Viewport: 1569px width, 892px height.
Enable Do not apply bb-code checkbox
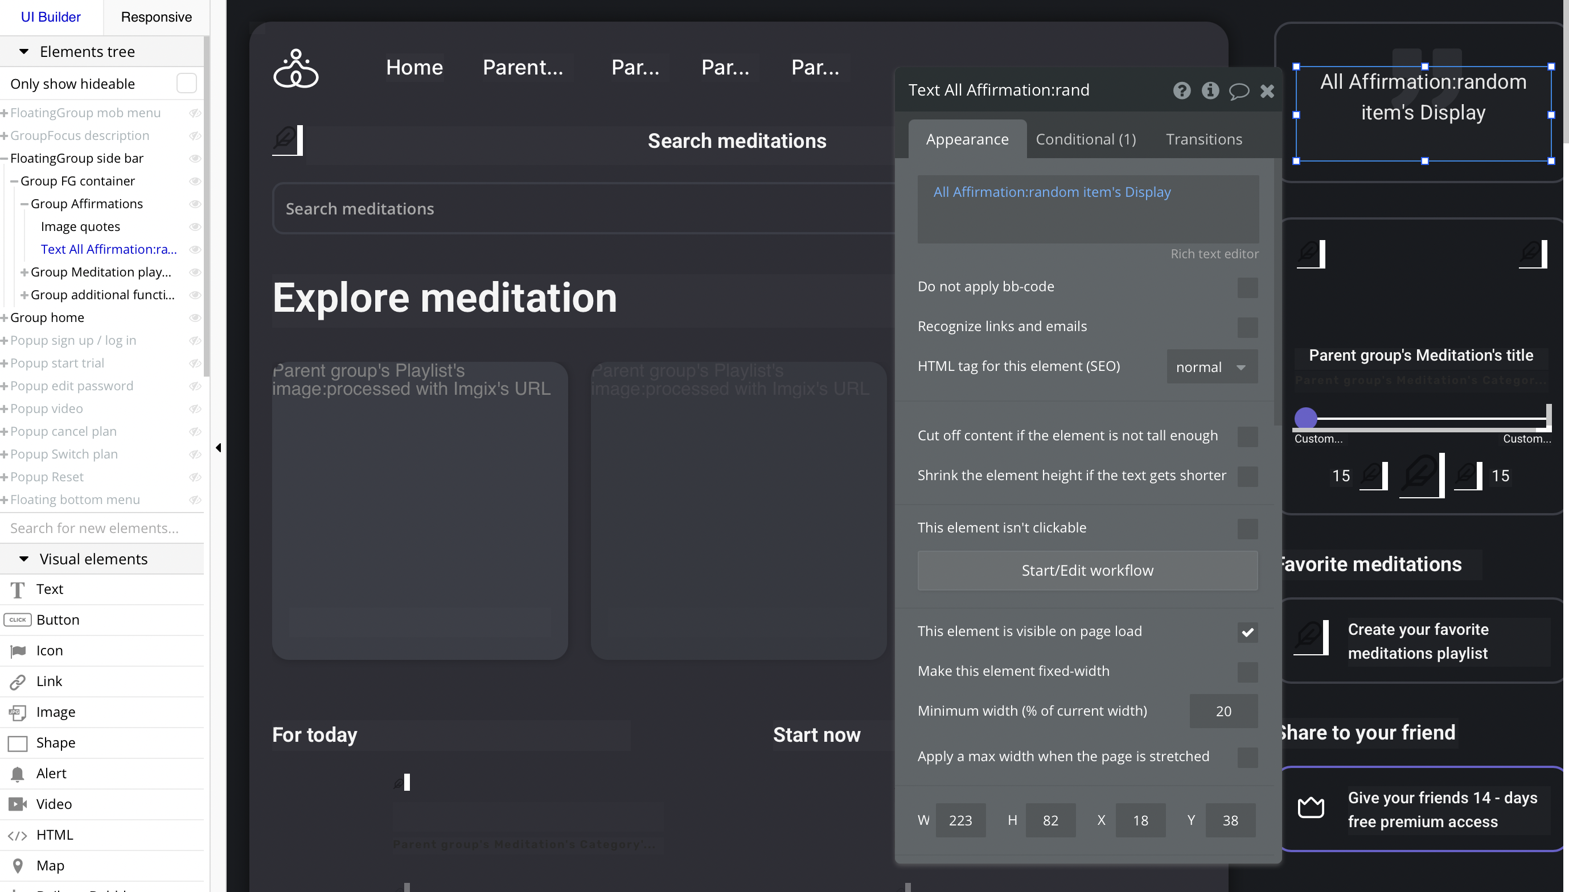point(1247,287)
